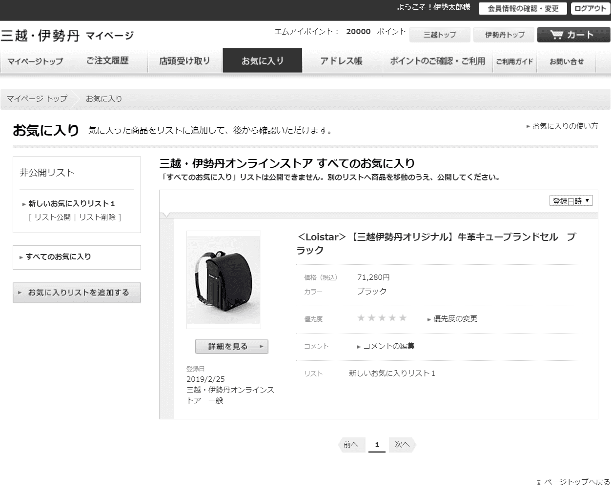
Task: Click 詳細を見る button
Action: point(232,346)
